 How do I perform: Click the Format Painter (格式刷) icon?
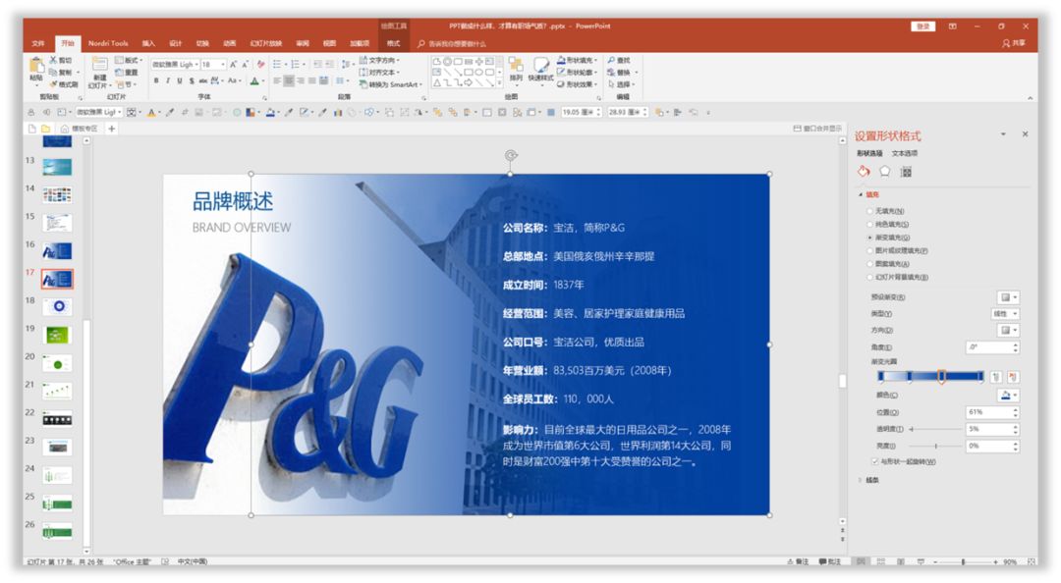point(53,84)
